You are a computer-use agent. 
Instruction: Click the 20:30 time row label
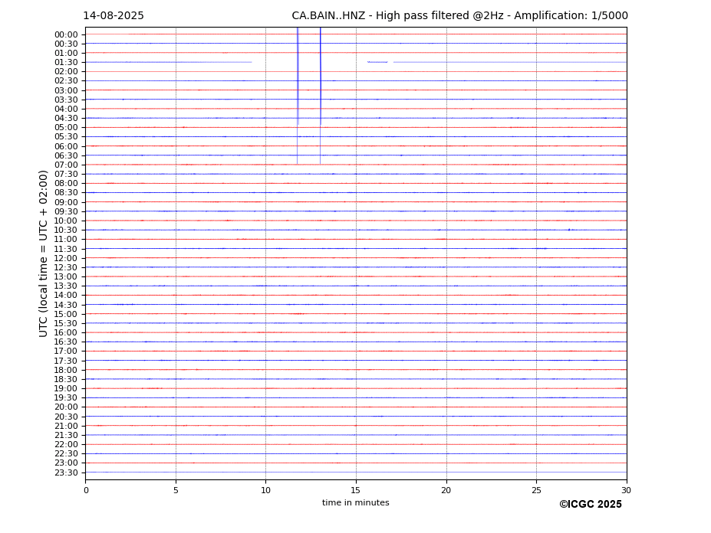66,417
